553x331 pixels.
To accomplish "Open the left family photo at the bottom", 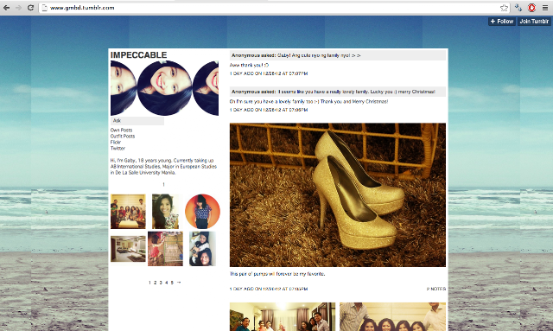I will [283, 316].
